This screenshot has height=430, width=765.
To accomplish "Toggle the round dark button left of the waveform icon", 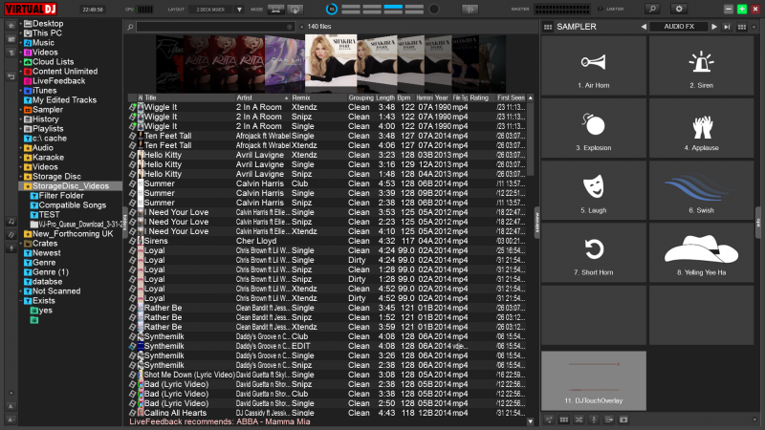I will [x=434, y=10].
